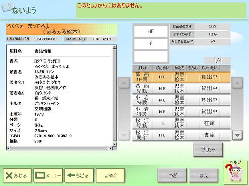249x186 pixels.
Task: Click the まえ previous button
Action: point(203,175)
